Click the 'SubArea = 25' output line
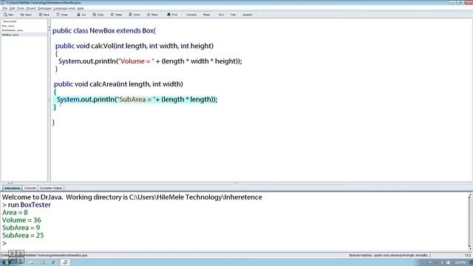 [23, 235]
